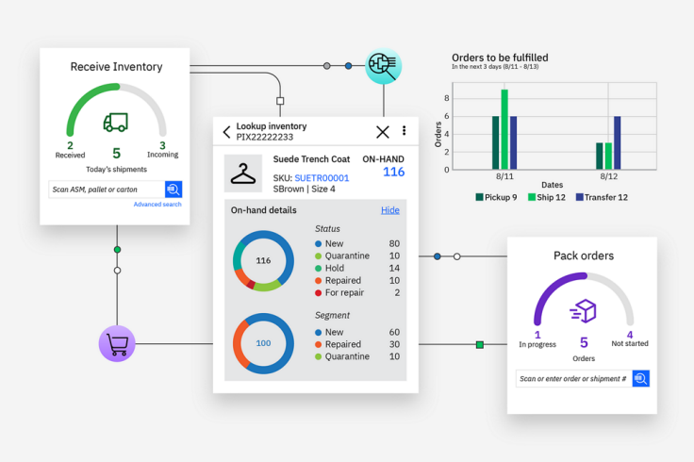The height and width of the screenshot is (462, 694).
Task: Click the scan icon in Receive Inventory search
Action: click(173, 190)
